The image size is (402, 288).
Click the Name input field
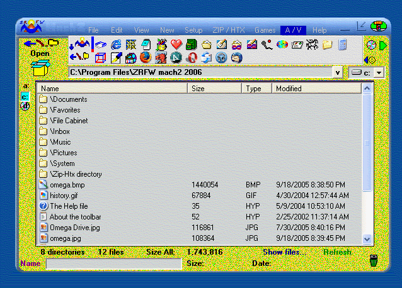[113, 263]
